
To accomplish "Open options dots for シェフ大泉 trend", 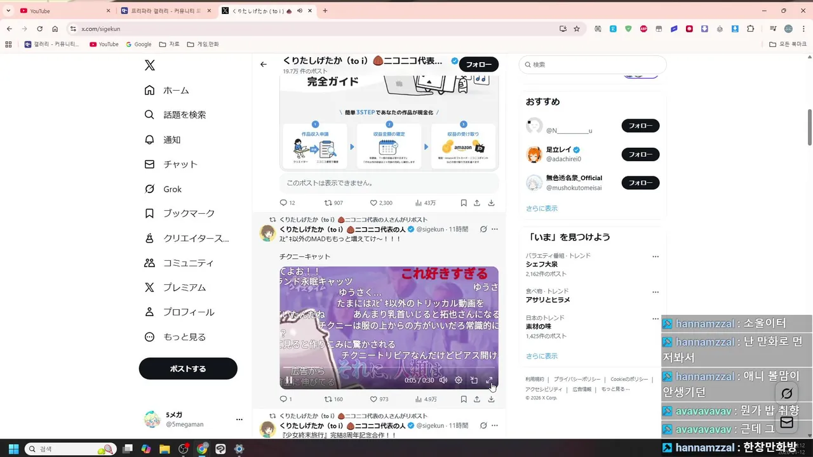I will 655,257.
